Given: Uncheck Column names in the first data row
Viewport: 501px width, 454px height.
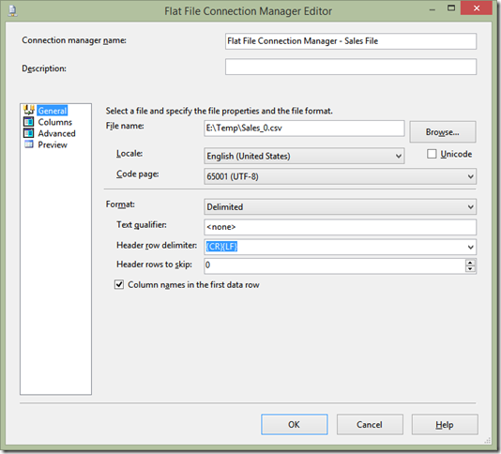Looking at the screenshot, I should [x=119, y=284].
